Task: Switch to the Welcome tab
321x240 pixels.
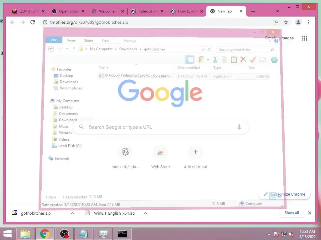Action: pos(108,11)
